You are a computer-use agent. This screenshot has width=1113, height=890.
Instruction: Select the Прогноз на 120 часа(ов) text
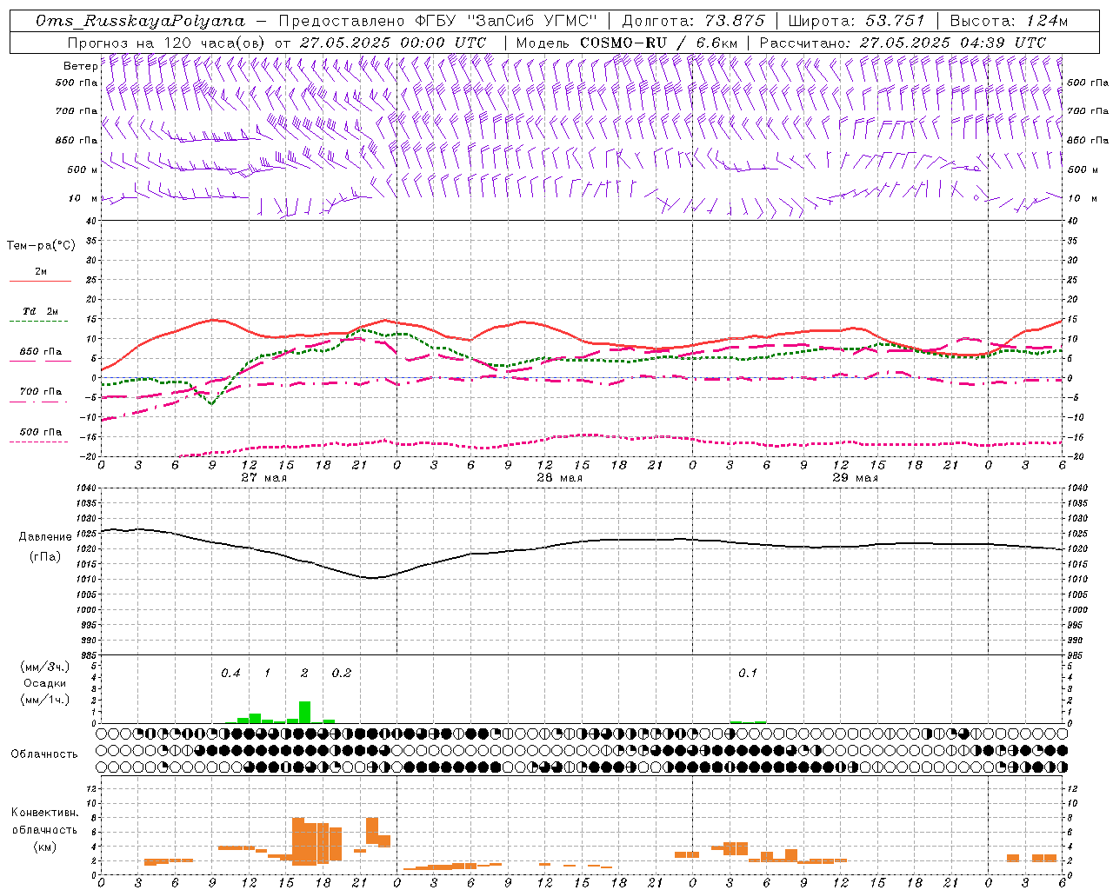(167, 42)
